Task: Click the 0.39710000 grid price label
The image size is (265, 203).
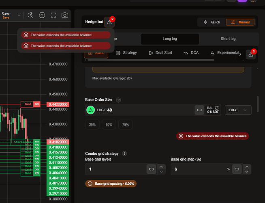Action: (58, 194)
